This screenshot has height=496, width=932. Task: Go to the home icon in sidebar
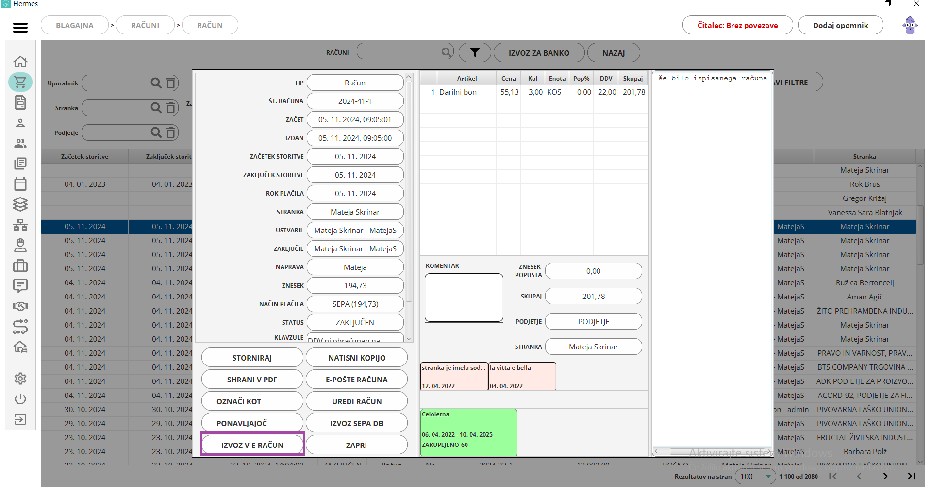pos(20,62)
